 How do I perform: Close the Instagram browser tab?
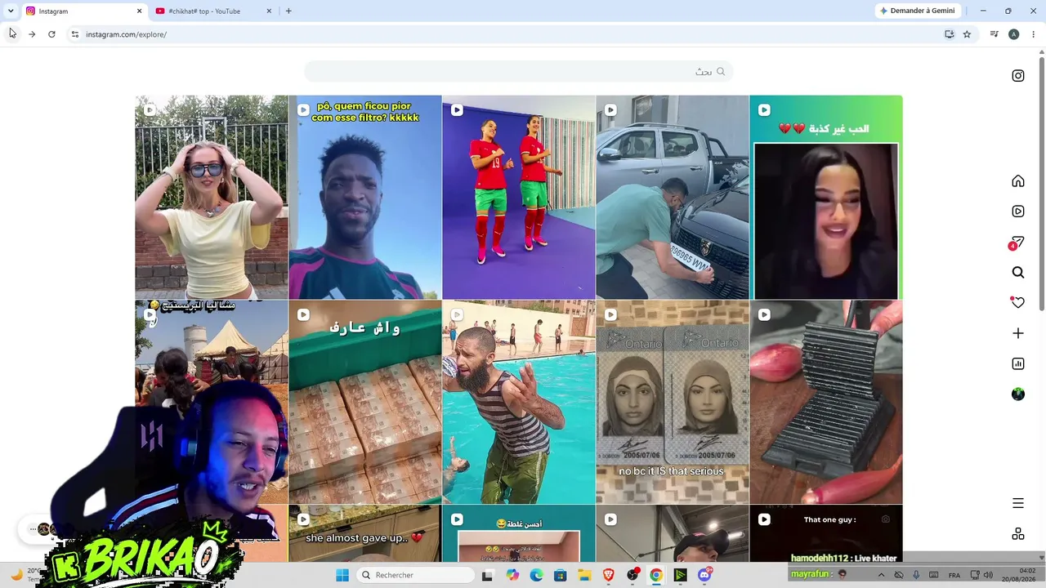click(x=139, y=11)
